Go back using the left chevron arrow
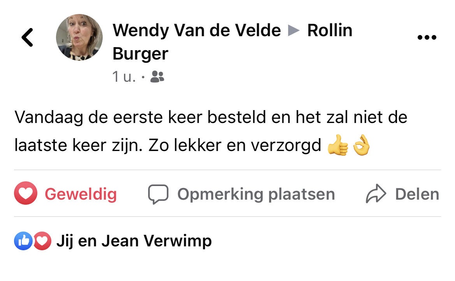Screen dimensions: 455x281 tap(27, 37)
